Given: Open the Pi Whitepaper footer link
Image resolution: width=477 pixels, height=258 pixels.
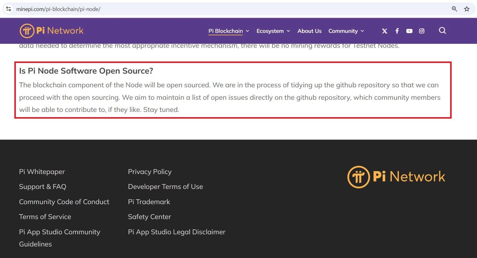Looking at the screenshot, I should pyautogui.click(x=42, y=172).
